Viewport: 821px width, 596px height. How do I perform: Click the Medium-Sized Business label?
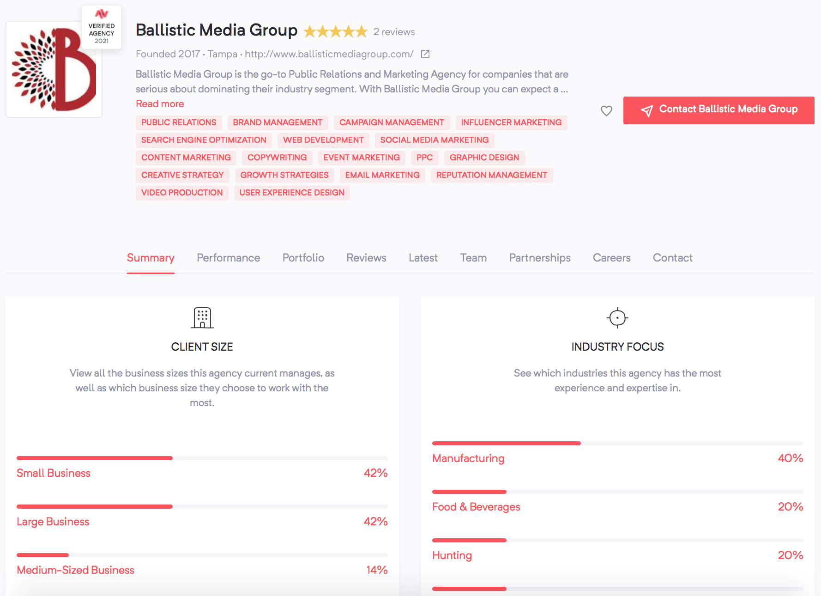76,570
